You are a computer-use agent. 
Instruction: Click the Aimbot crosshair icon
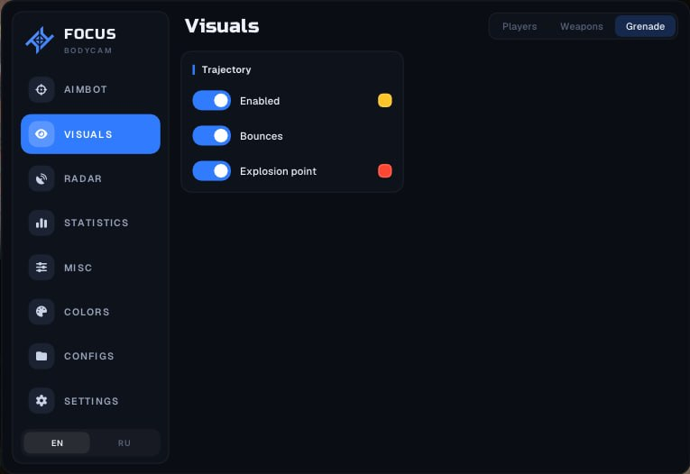[x=41, y=90]
